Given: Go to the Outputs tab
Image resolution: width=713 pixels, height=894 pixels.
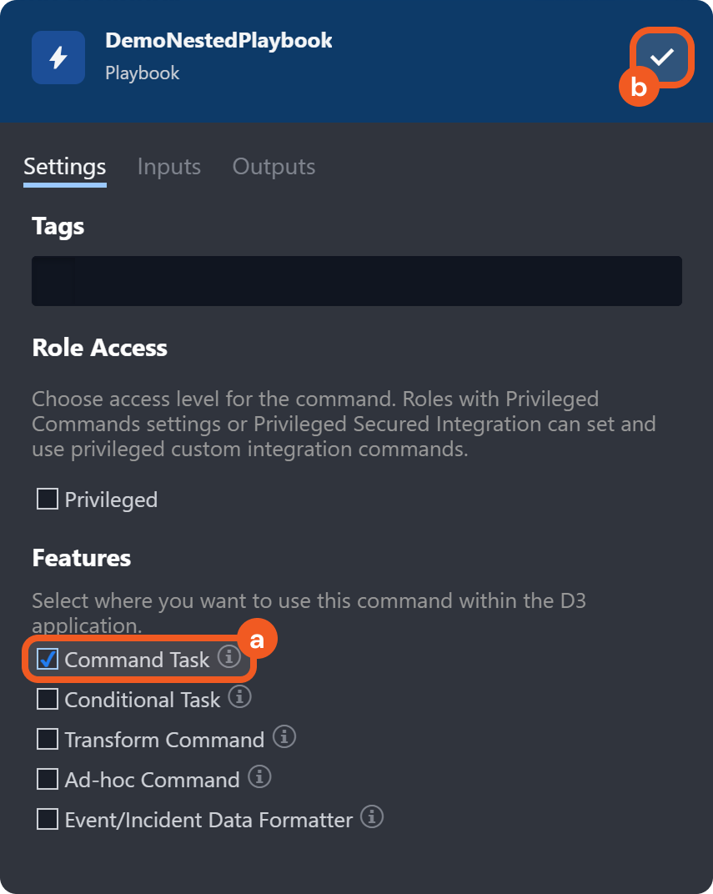Looking at the screenshot, I should (274, 167).
